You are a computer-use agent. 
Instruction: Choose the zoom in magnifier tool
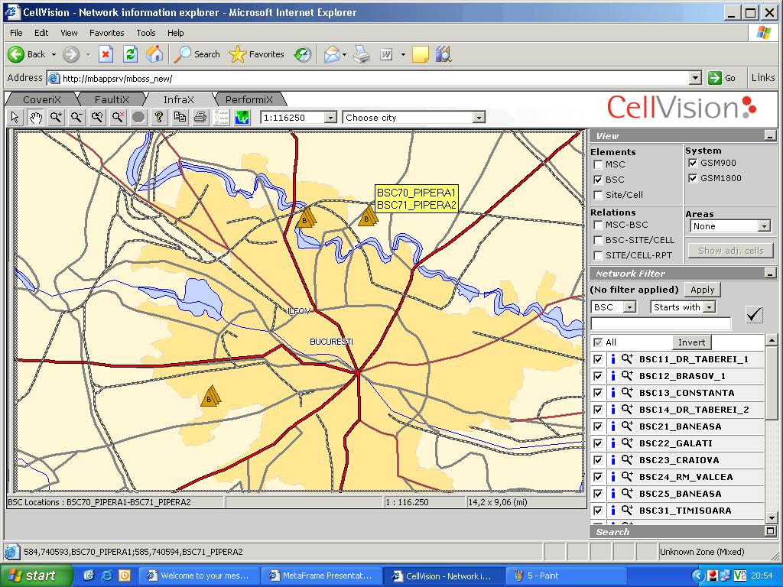pyautogui.click(x=56, y=117)
